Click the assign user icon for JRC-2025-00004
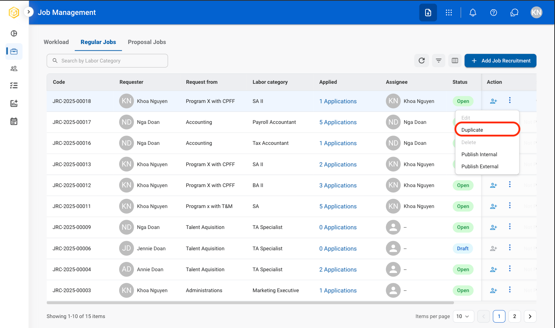The width and height of the screenshot is (555, 328). [493, 269]
